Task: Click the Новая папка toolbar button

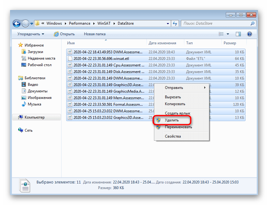Action: pos(95,34)
